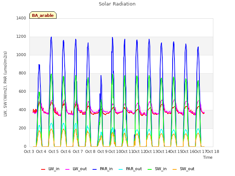Click the 0 y-axis tick label
The width and height of the screenshot is (235, 176).
[x=25, y=147]
